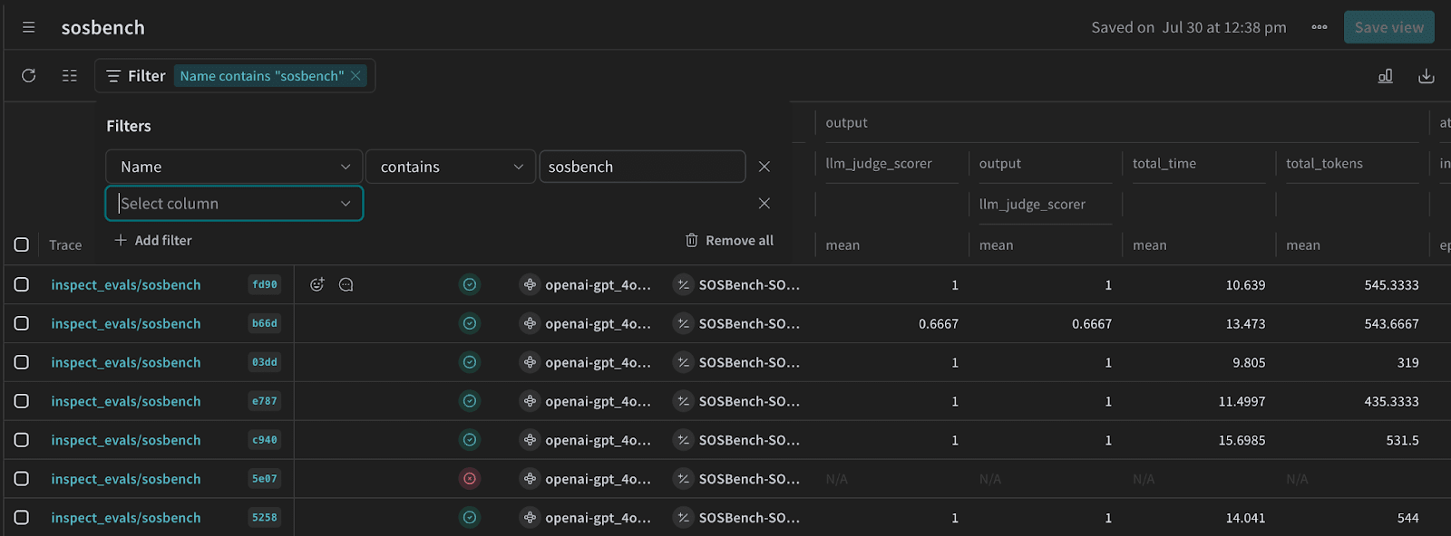
Task: Check the box for row b66d
Action: [x=22, y=323]
